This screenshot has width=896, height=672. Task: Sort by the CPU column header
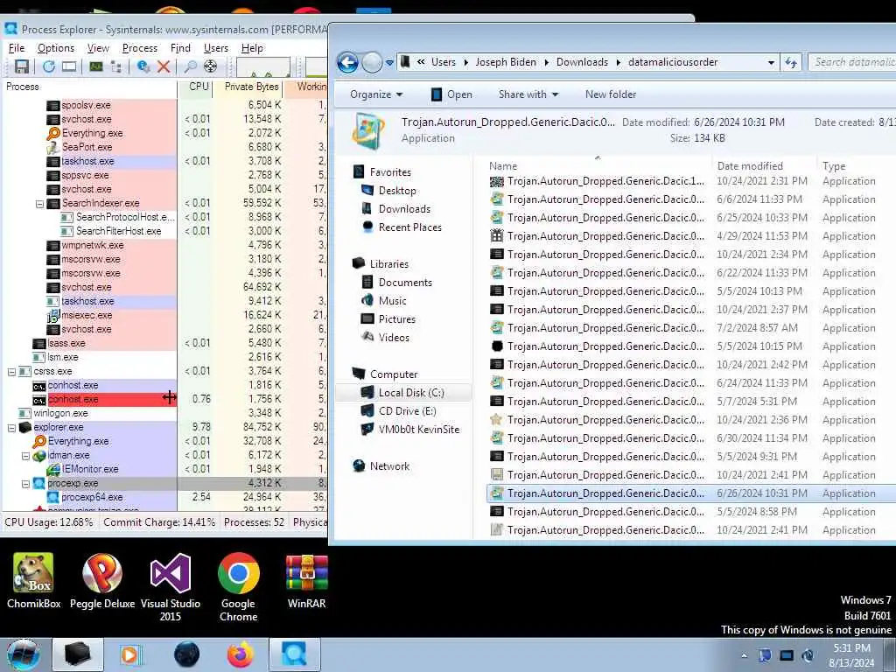(199, 87)
